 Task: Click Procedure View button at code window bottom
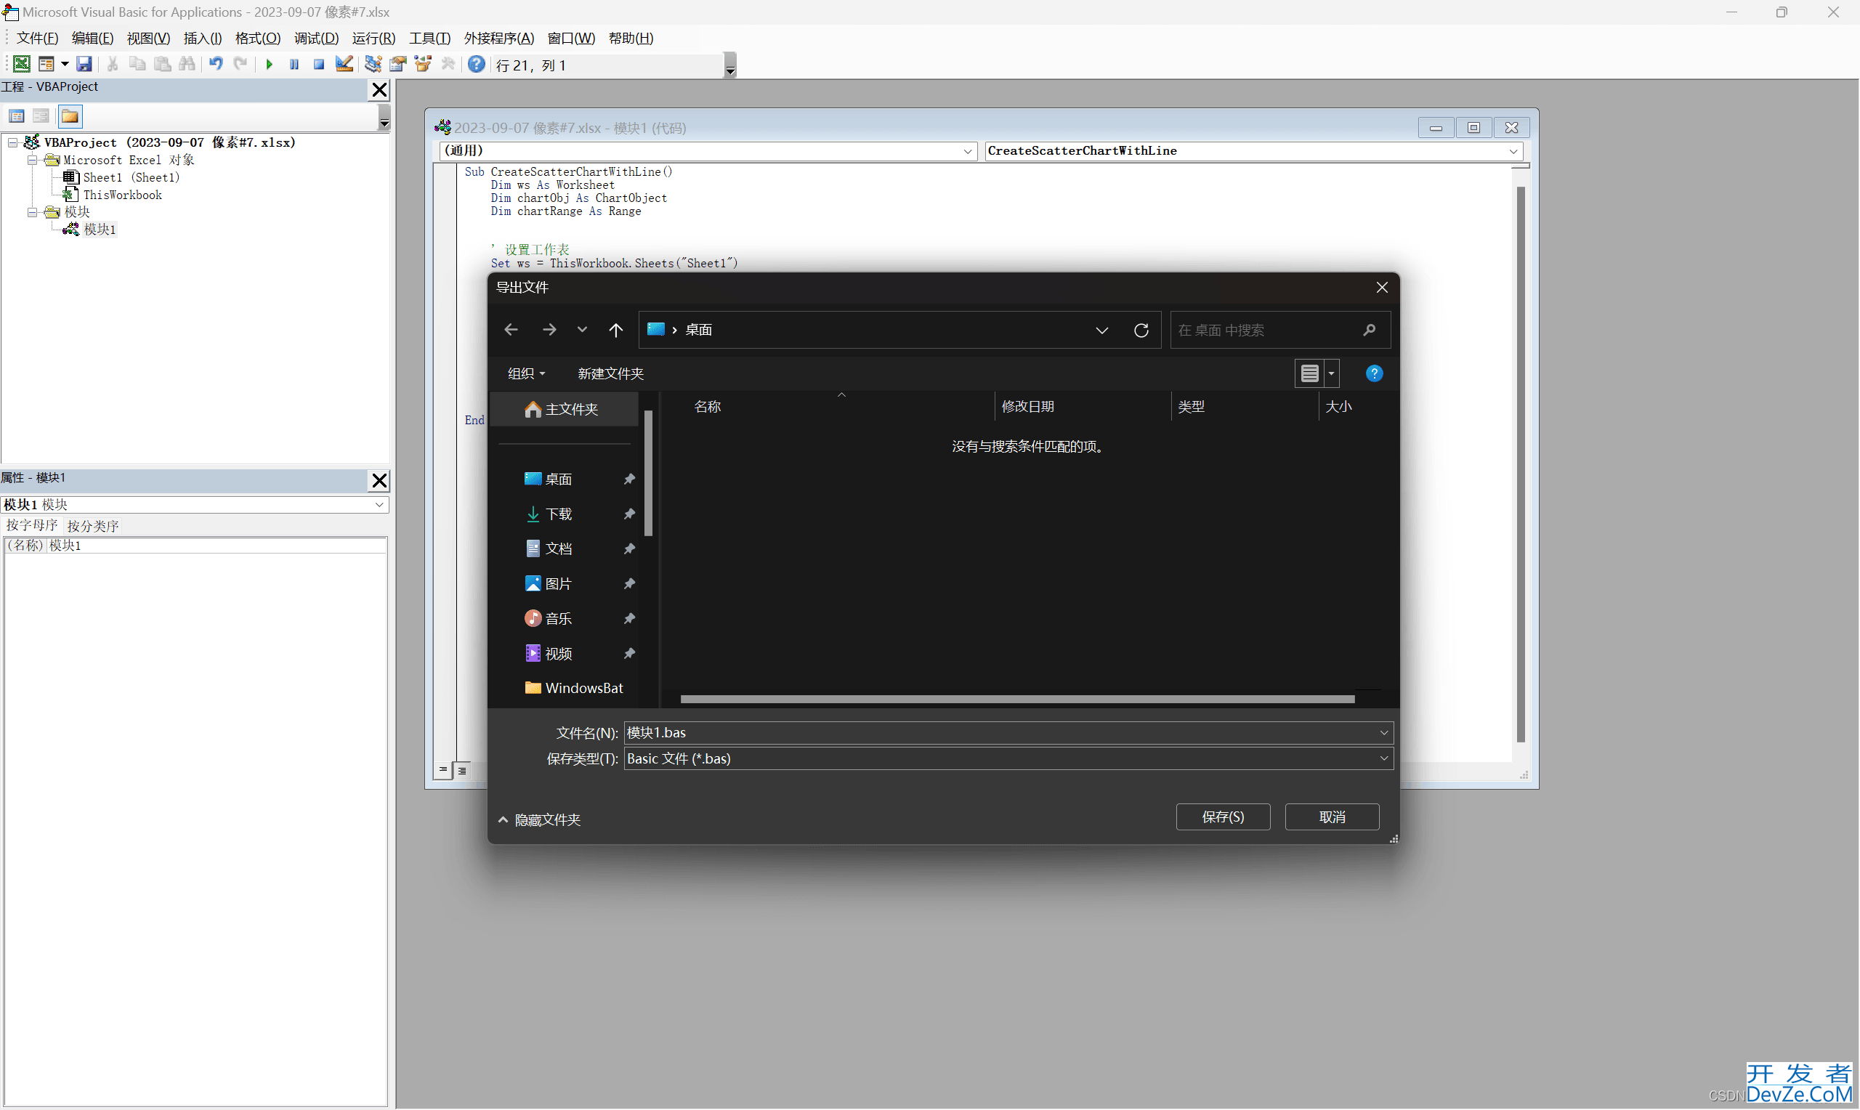click(443, 770)
